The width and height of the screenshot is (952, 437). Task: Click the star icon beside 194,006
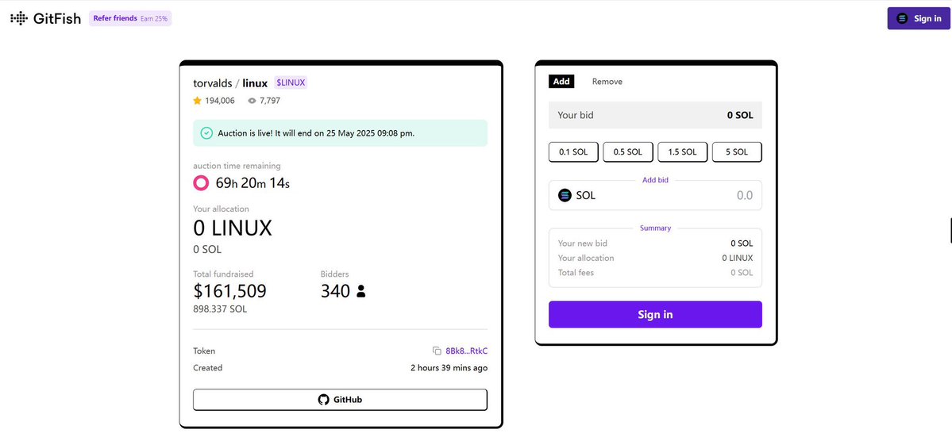[198, 101]
